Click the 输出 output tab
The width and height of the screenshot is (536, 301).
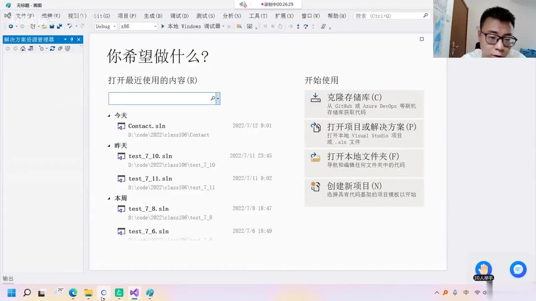pyautogui.click(x=8, y=278)
